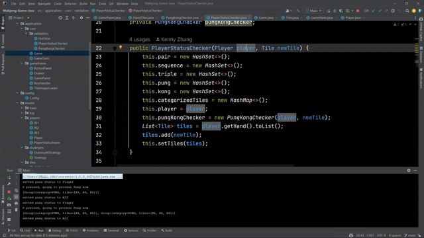The image size is (424, 238).
Task: Select the Game class in project tree
Action: tap(36, 54)
